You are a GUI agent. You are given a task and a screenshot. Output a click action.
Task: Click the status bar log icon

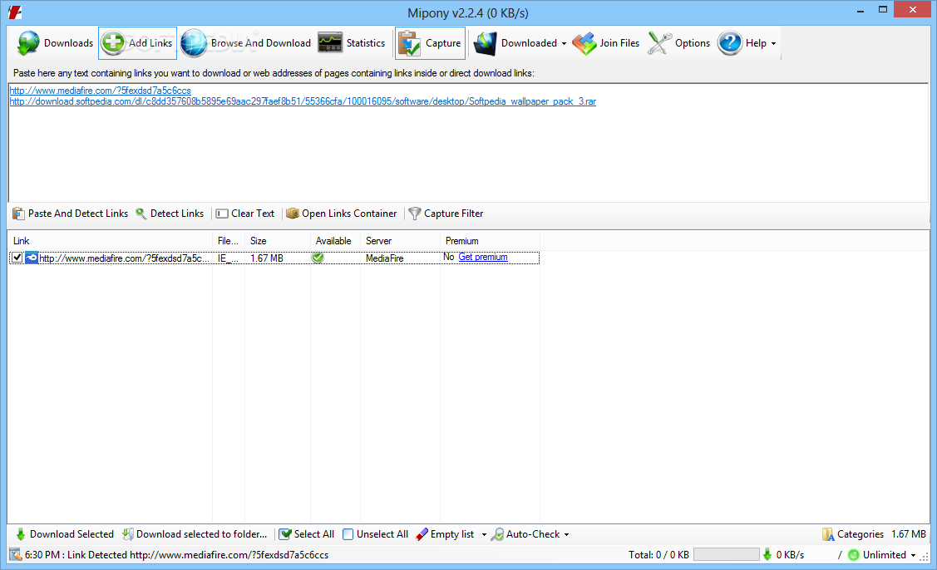pos(16,554)
